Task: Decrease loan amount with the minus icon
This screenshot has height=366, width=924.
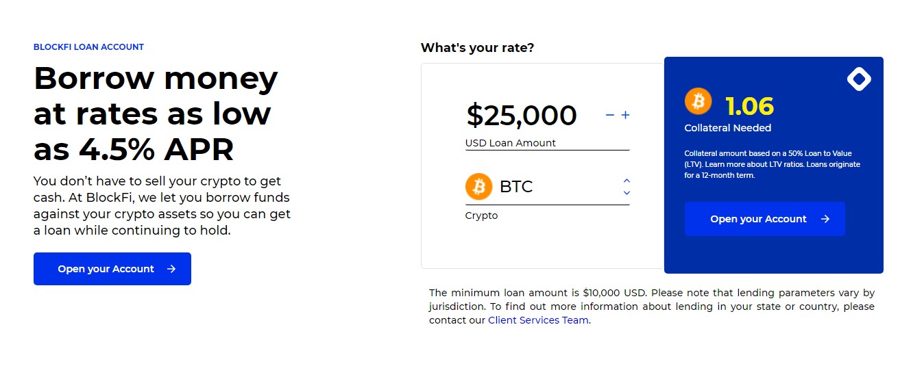Action: click(610, 115)
